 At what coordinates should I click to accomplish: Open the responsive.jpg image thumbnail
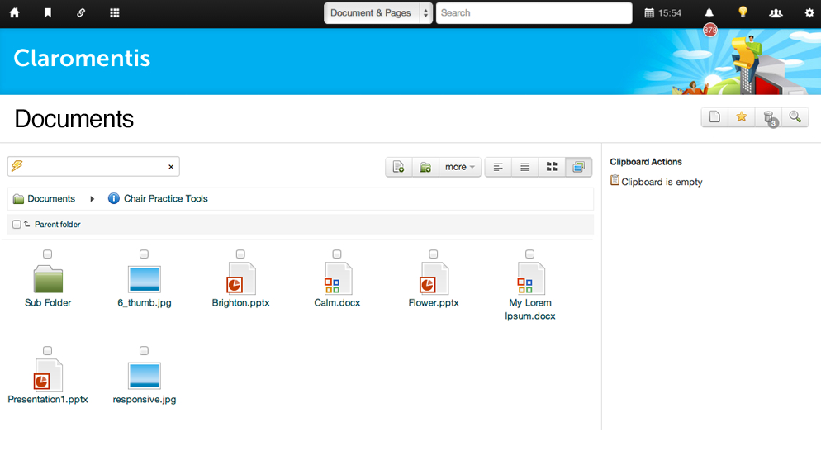(x=145, y=375)
